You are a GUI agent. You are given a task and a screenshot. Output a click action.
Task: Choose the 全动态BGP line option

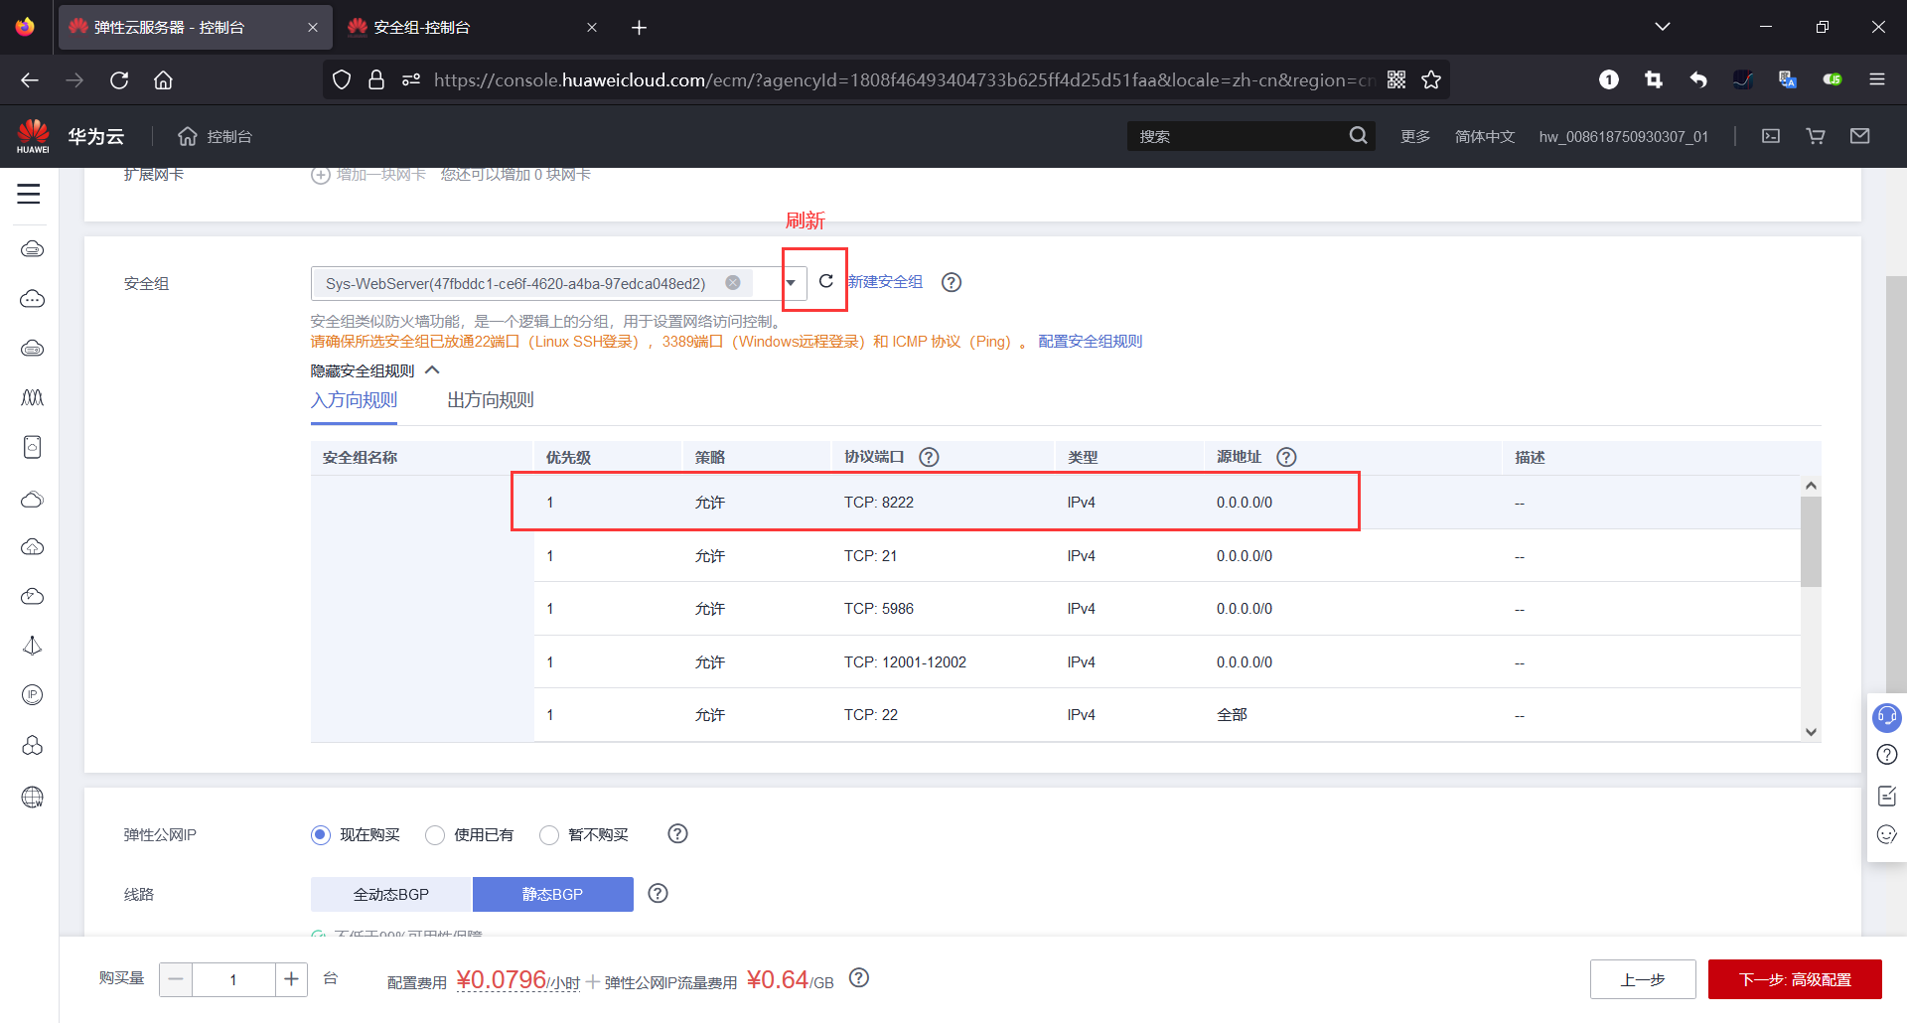[x=391, y=894]
